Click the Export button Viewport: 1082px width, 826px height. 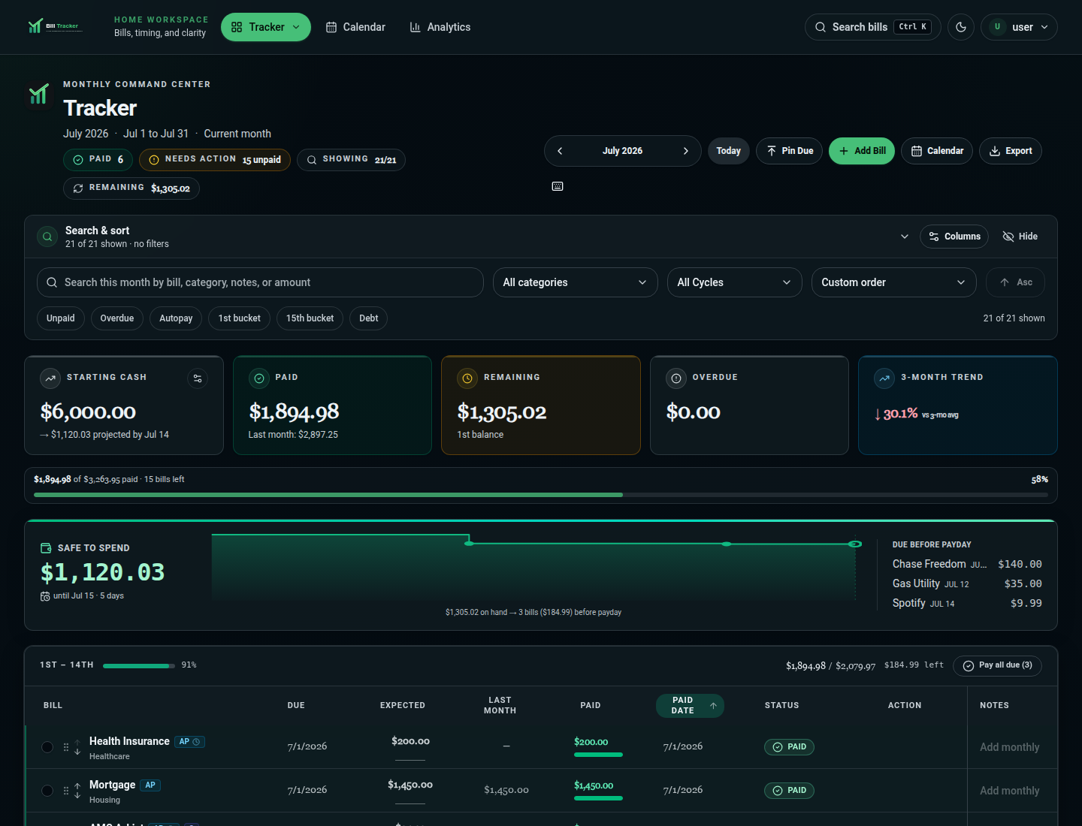point(1011,151)
